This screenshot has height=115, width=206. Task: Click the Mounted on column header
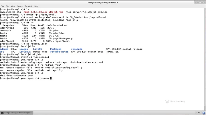[x=60, y=25]
